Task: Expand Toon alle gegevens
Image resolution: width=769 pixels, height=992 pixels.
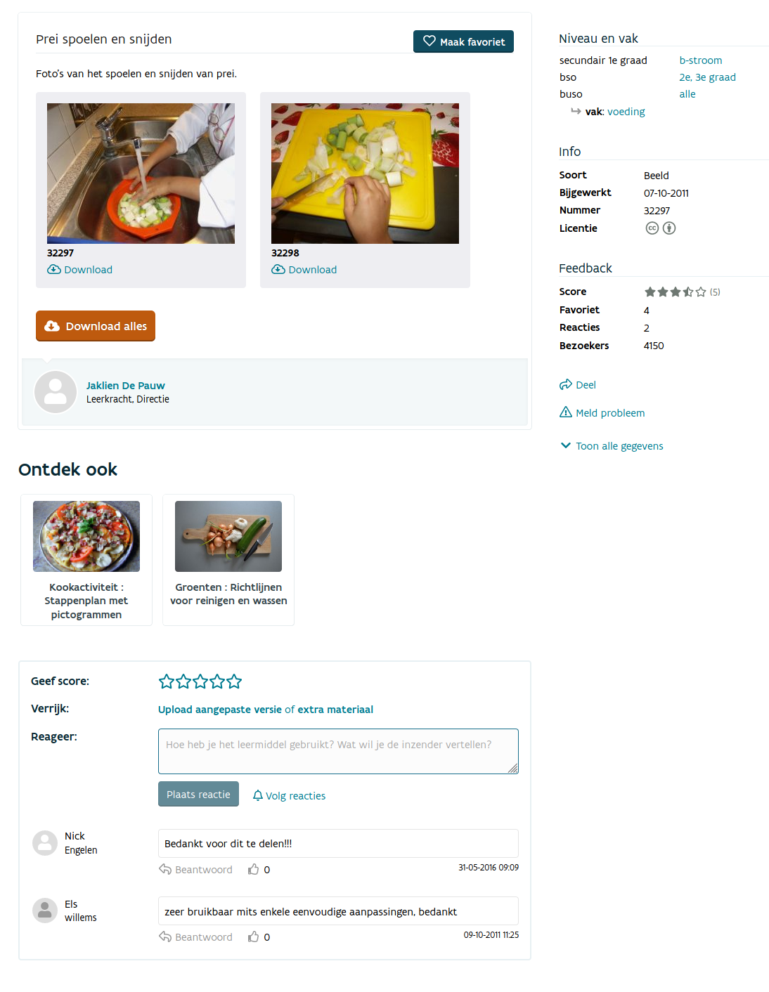Action: pos(612,446)
